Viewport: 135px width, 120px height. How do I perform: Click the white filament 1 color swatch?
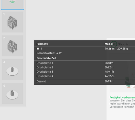point(38,49)
